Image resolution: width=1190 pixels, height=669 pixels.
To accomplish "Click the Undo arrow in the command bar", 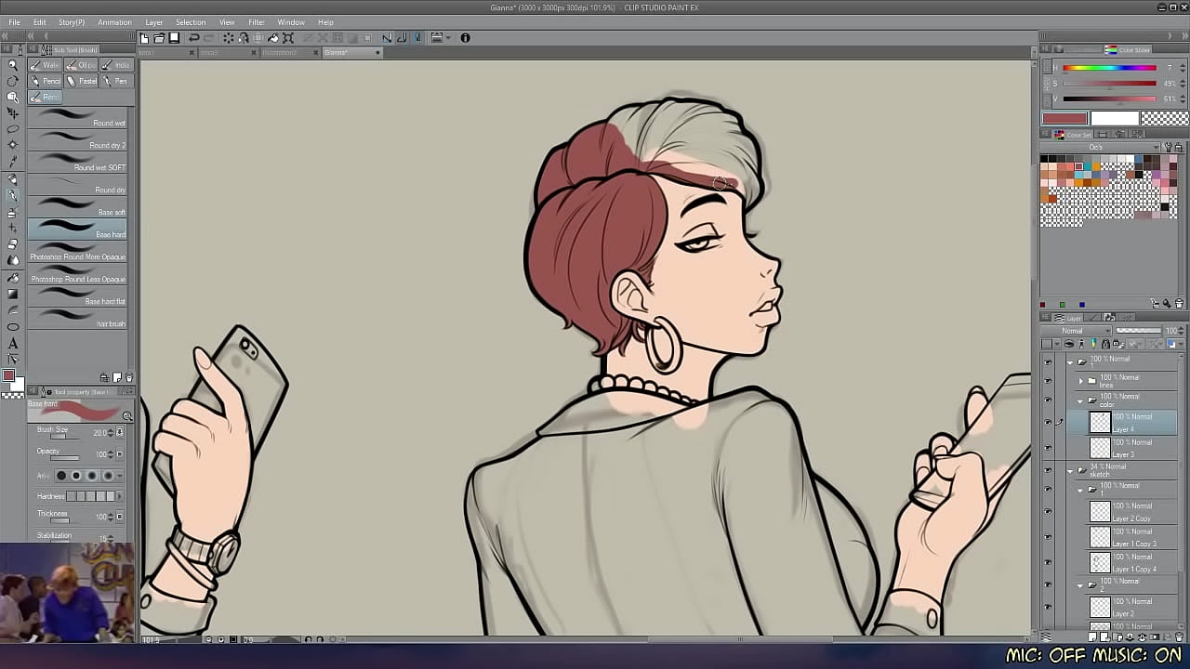I will coord(193,38).
